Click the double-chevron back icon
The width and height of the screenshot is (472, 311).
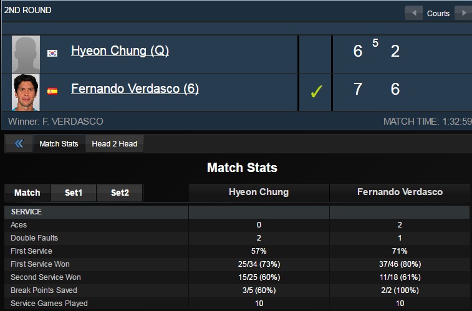tap(19, 143)
